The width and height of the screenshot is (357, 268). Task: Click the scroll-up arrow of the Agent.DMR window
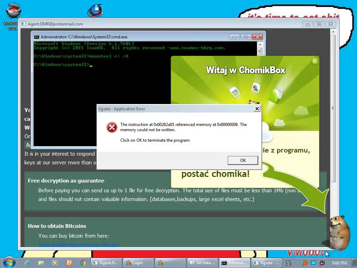[333, 32]
